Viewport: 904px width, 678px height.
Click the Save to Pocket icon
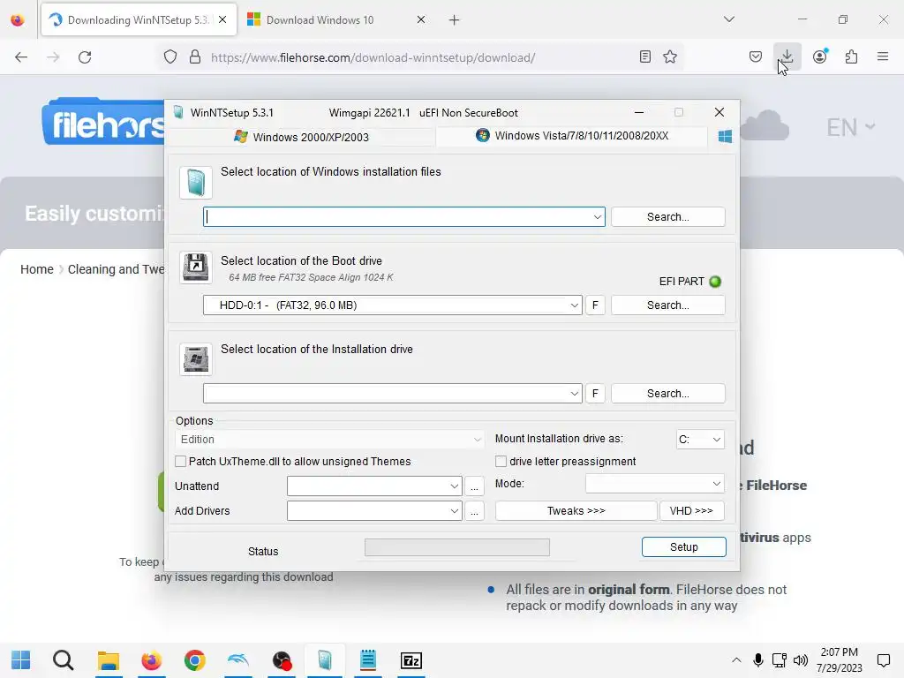[x=756, y=56]
